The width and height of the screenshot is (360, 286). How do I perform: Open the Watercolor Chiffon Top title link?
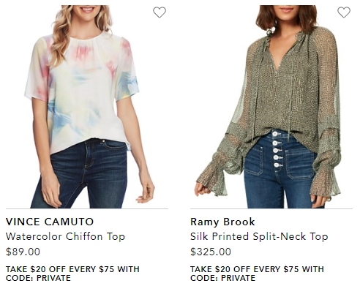click(65, 236)
